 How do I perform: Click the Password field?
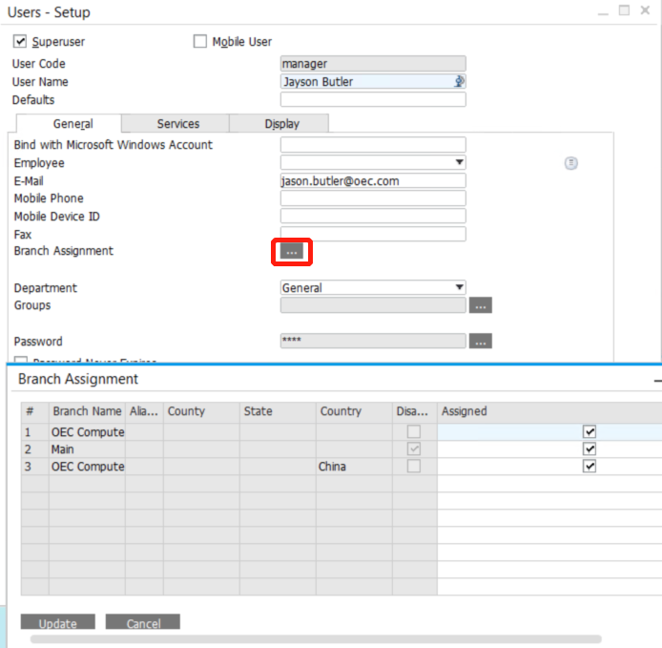(x=373, y=341)
